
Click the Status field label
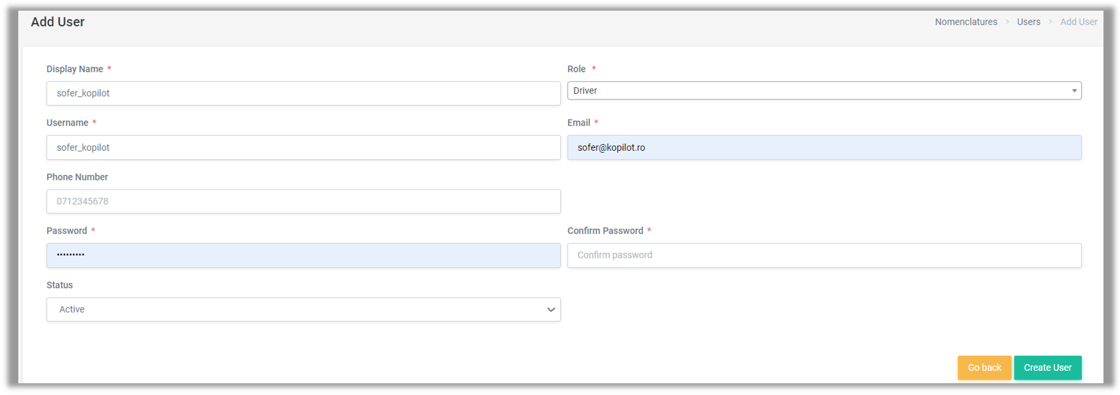tap(60, 285)
